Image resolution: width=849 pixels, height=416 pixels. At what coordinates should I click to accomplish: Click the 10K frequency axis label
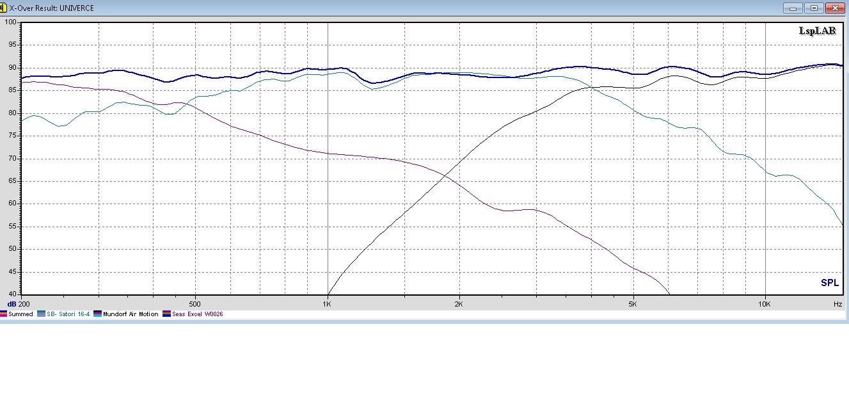(765, 304)
